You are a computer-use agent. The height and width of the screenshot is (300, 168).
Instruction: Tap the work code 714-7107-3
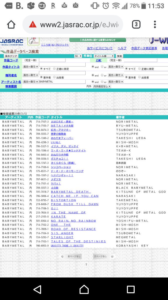(x=42, y=121)
